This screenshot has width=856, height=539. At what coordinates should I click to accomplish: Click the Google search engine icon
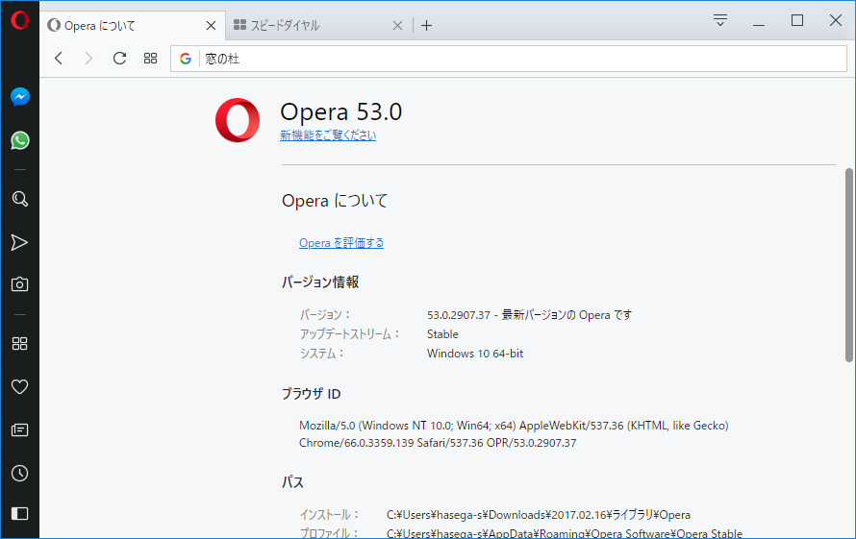pos(186,59)
